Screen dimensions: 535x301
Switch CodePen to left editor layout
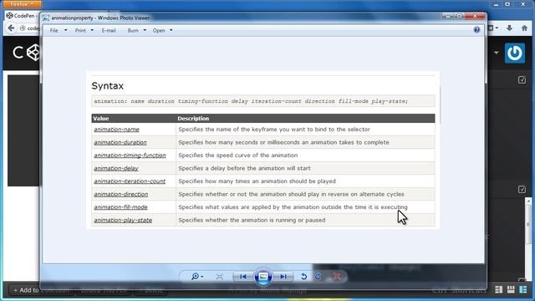(498, 290)
